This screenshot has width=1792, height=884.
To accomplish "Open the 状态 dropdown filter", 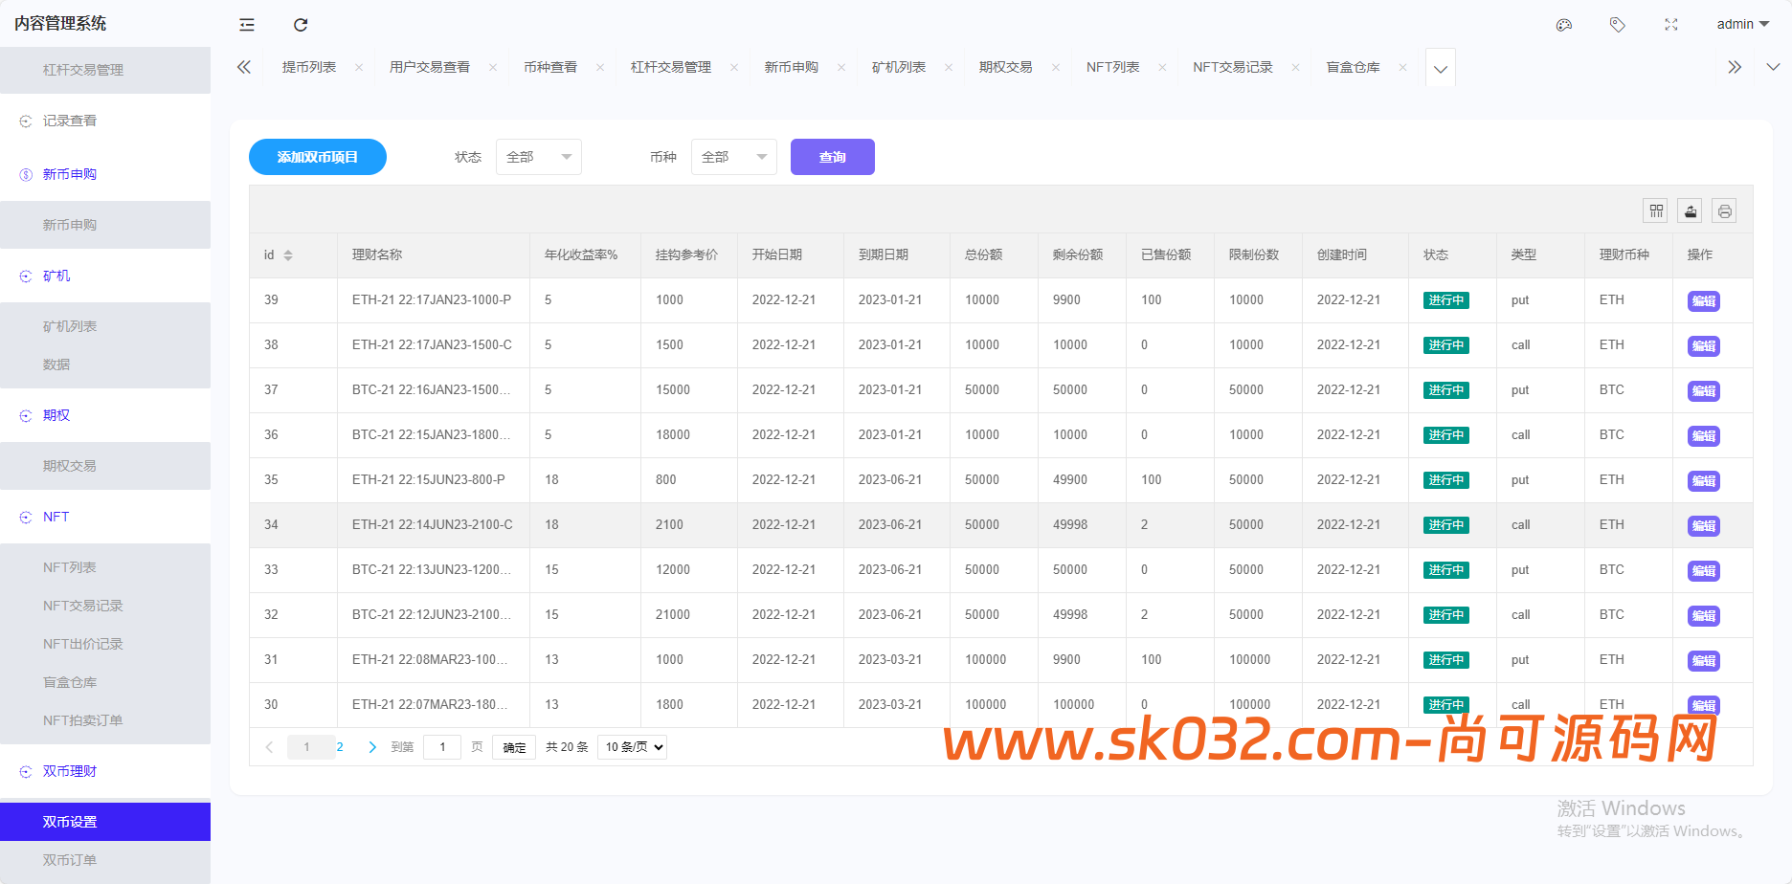I will (x=539, y=156).
